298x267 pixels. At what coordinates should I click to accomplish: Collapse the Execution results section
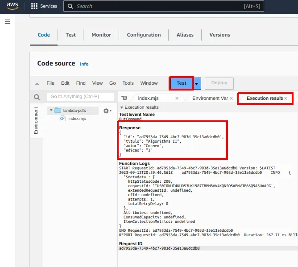122,107
